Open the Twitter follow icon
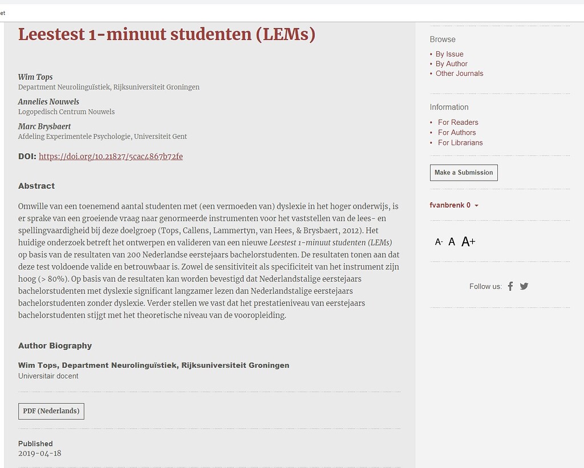The height and width of the screenshot is (468, 584). [x=524, y=286]
